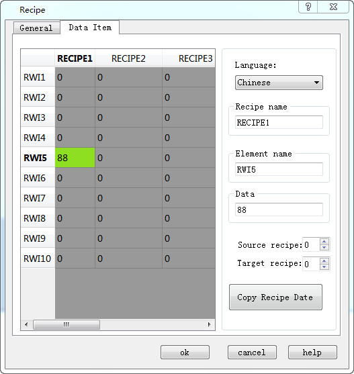Select the RWI2 row header
The height and width of the screenshot is (374, 354).
(38, 97)
